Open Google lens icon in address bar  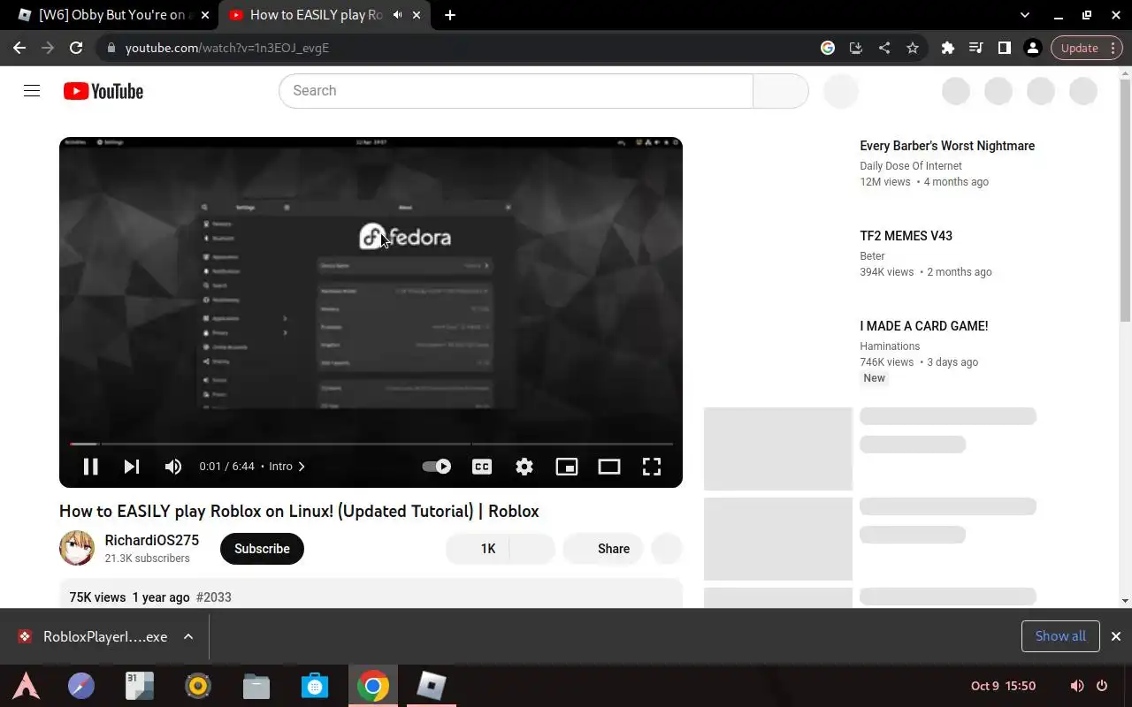[828, 48]
